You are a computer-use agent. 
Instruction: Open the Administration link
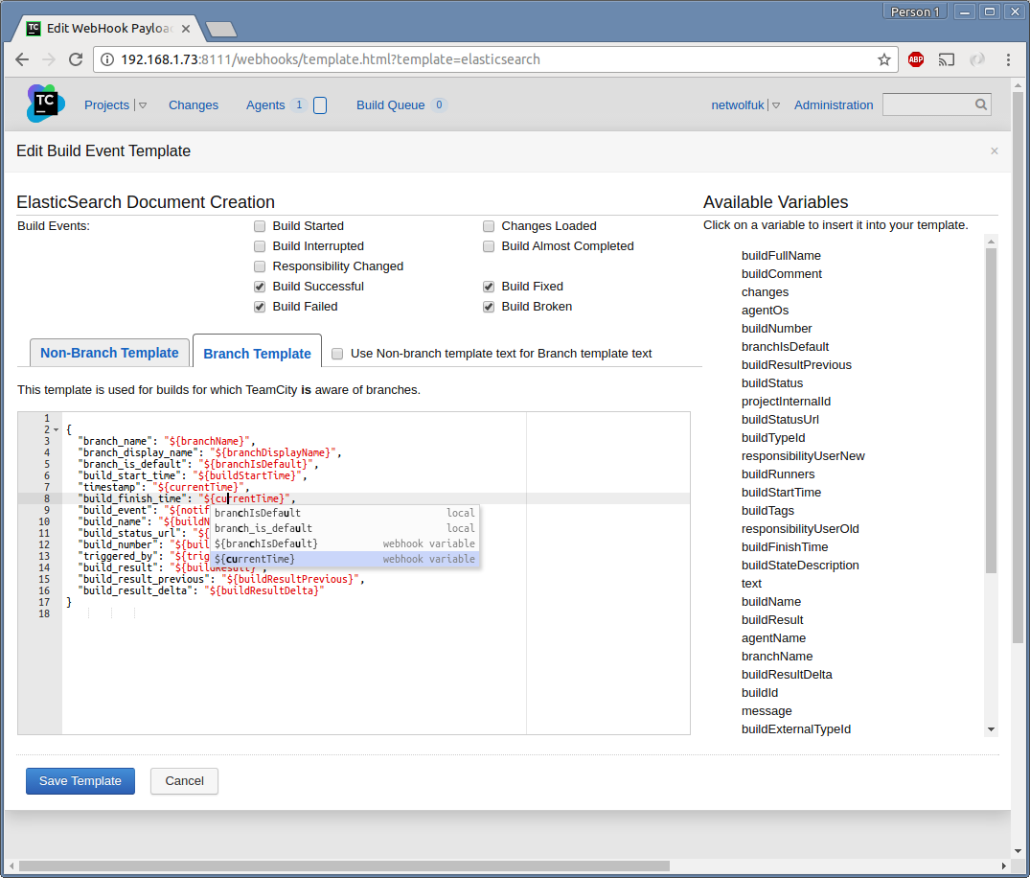(834, 105)
